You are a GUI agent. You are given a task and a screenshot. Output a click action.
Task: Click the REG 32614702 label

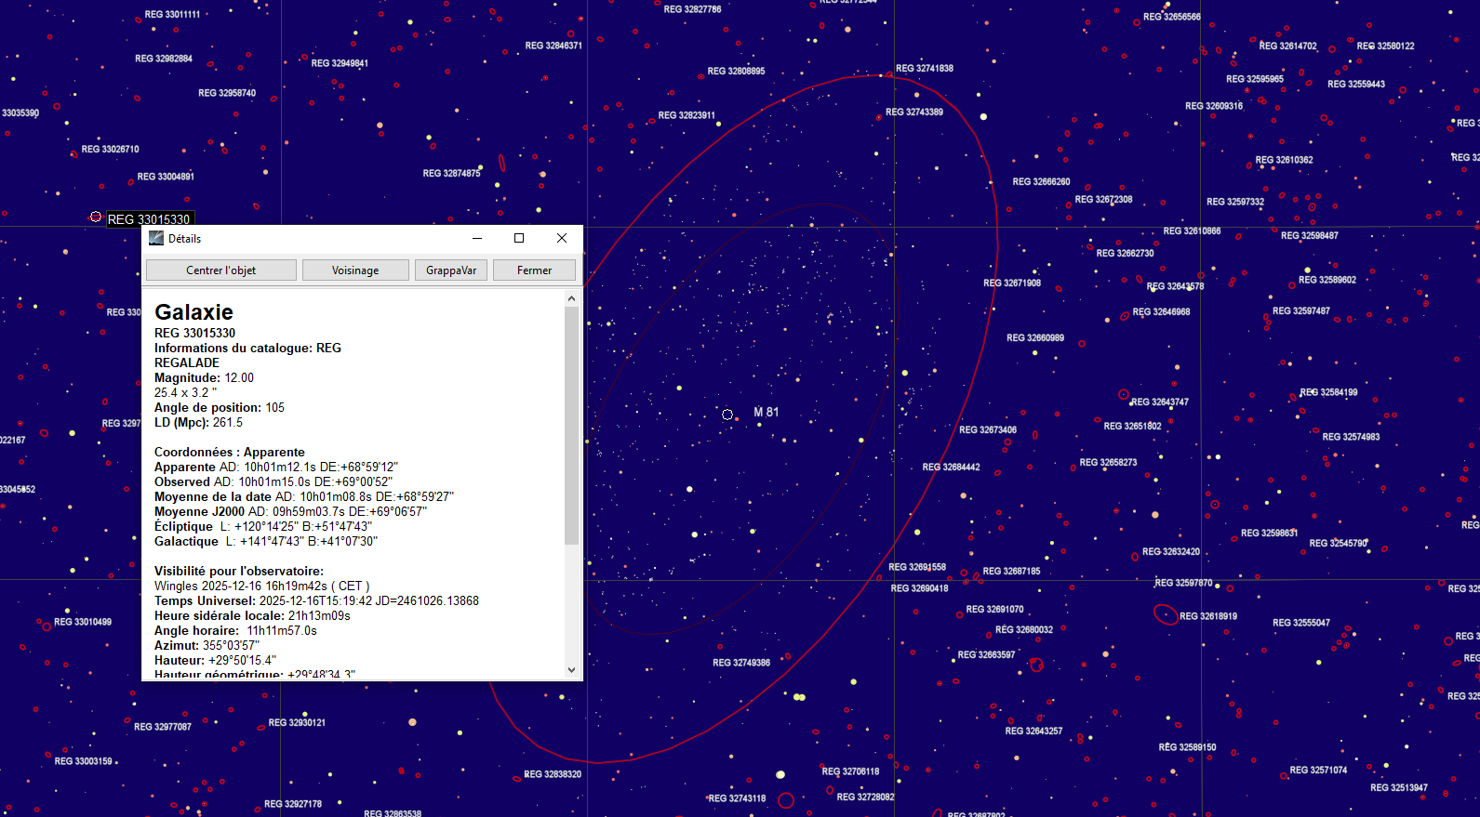pyautogui.click(x=1287, y=46)
